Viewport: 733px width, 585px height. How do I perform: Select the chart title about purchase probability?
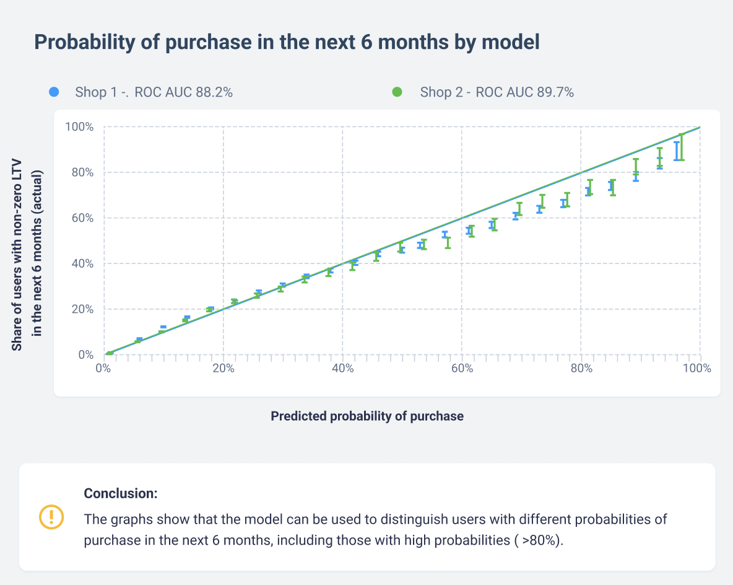click(287, 42)
